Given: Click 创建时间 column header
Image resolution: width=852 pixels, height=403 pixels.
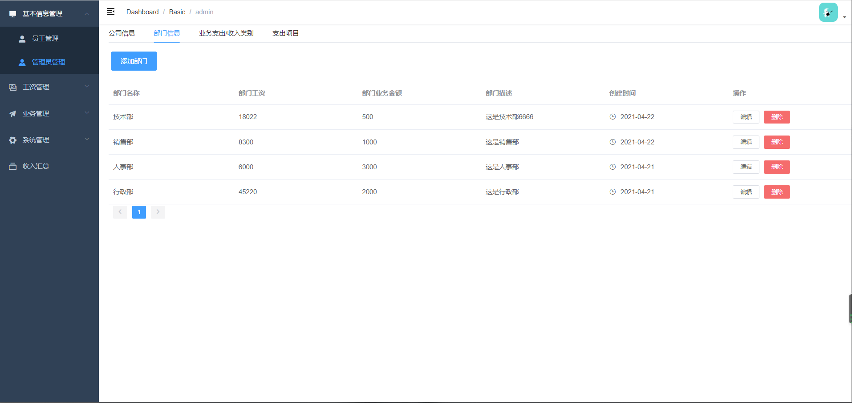Looking at the screenshot, I should click(x=622, y=93).
